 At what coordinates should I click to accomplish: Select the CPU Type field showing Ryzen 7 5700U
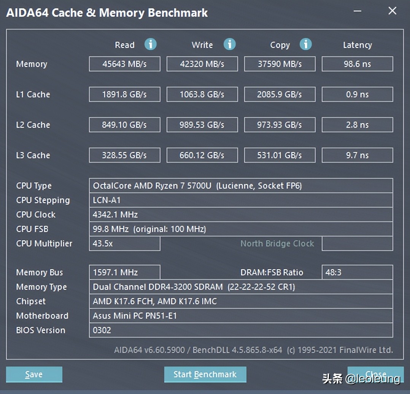click(242, 186)
